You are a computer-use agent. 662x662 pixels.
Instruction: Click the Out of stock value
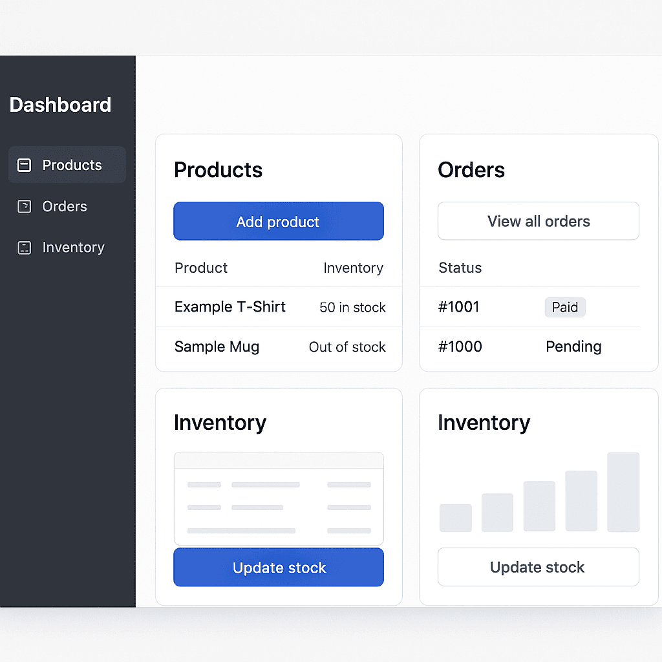coord(347,347)
